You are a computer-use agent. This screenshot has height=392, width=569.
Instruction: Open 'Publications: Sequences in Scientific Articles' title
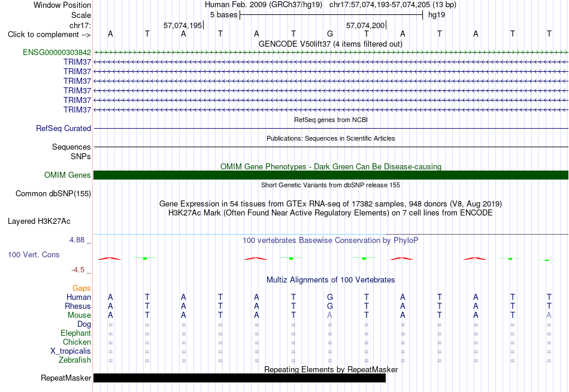pyautogui.click(x=331, y=138)
